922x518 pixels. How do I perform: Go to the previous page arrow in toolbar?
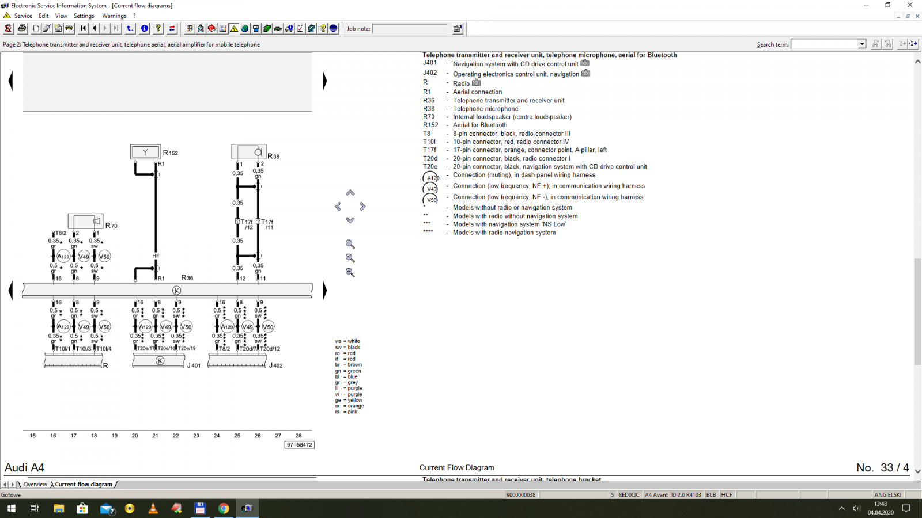coord(95,28)
